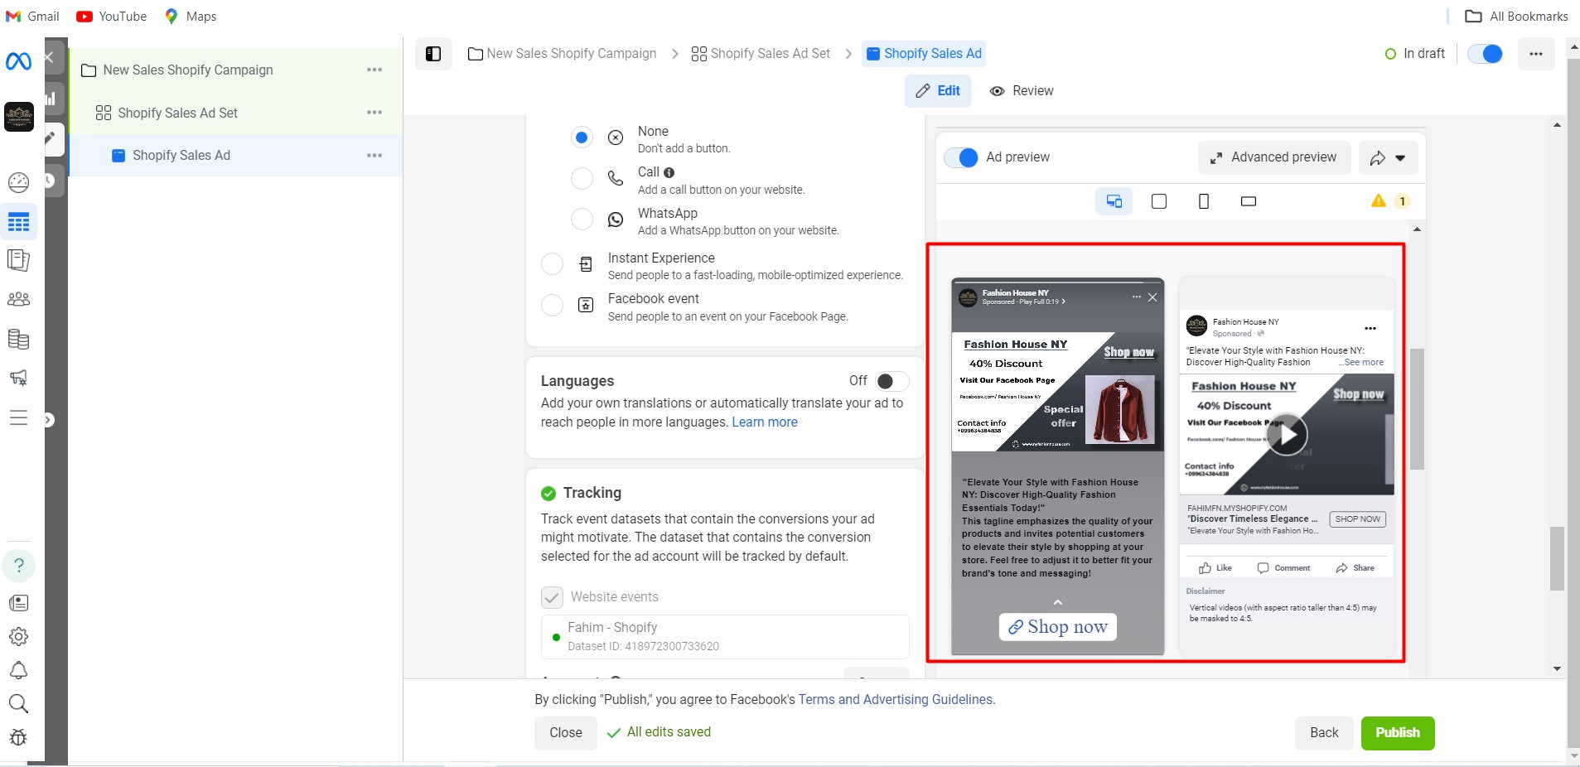Open the Meta logo home icon
The height and width of the screenshot is (767, 1580).
pyautogui.click(x=18, y=60)
